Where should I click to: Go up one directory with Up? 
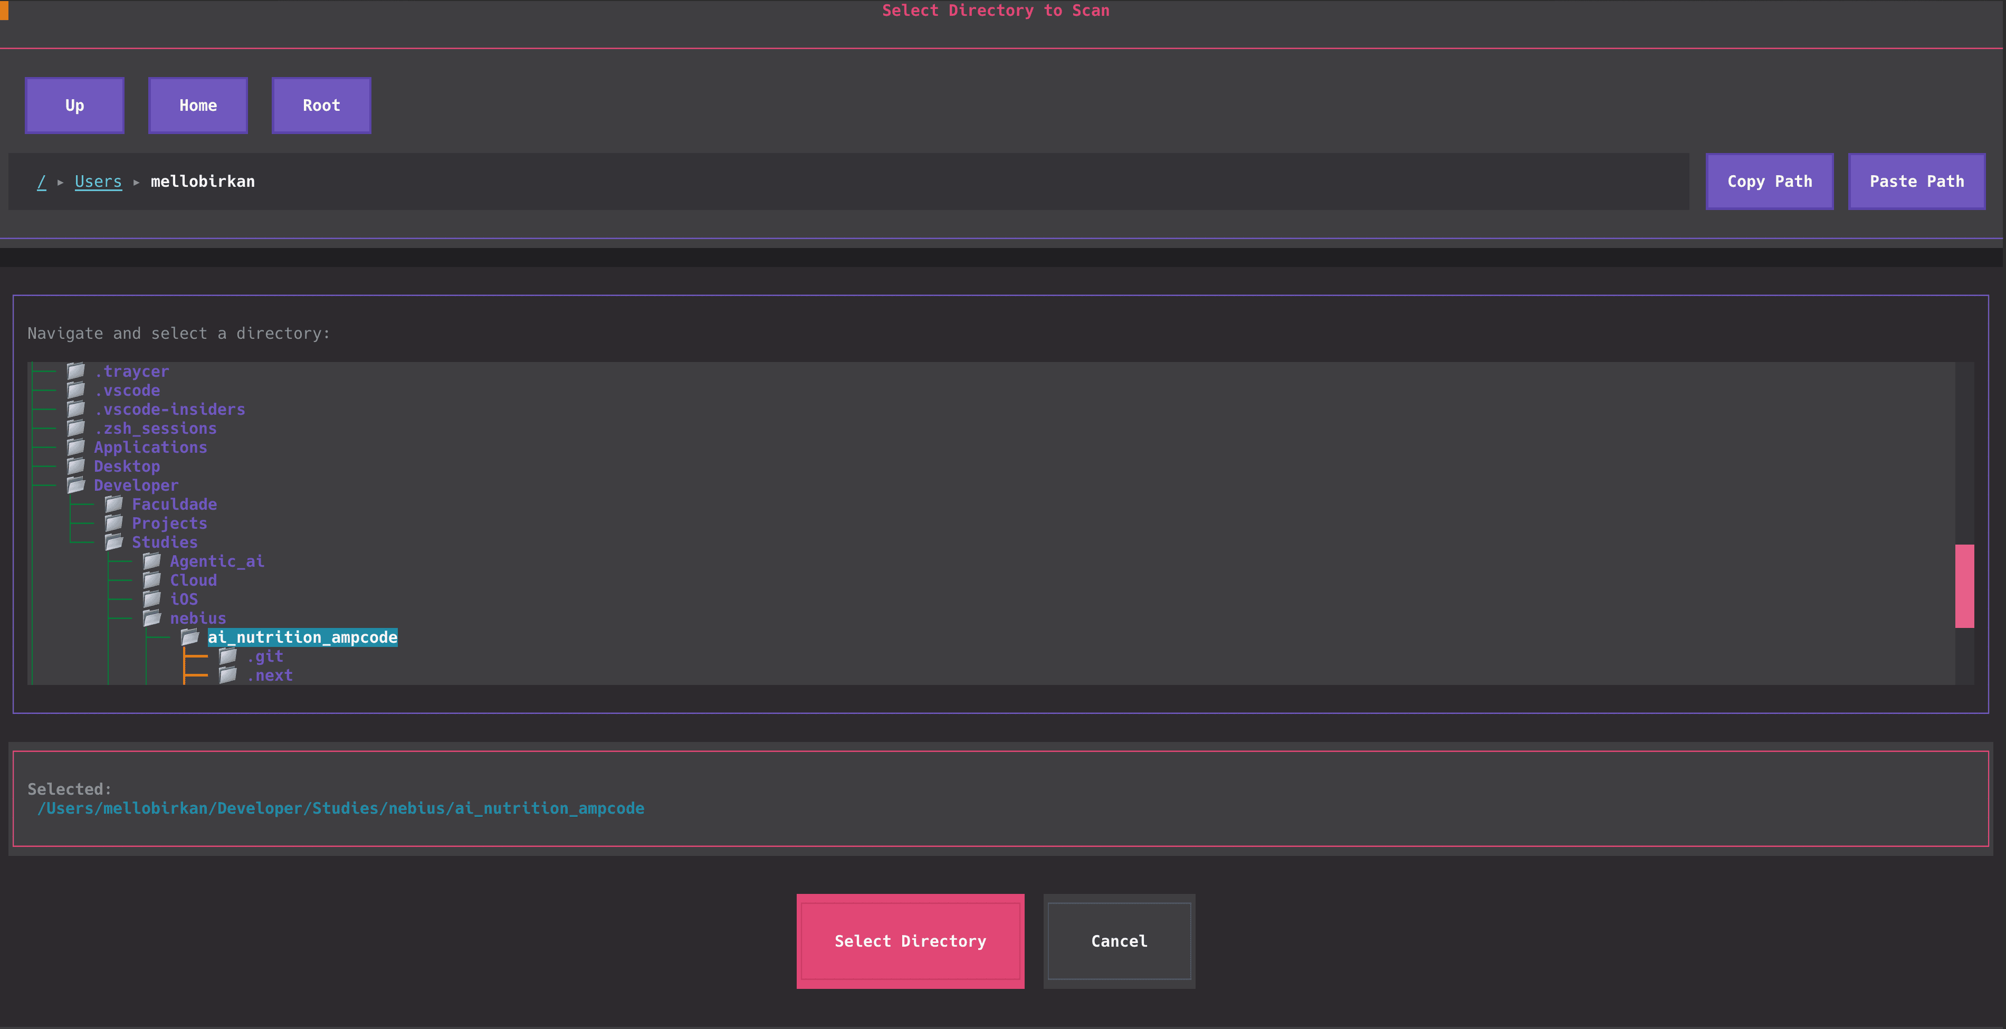tap(74, 105)
